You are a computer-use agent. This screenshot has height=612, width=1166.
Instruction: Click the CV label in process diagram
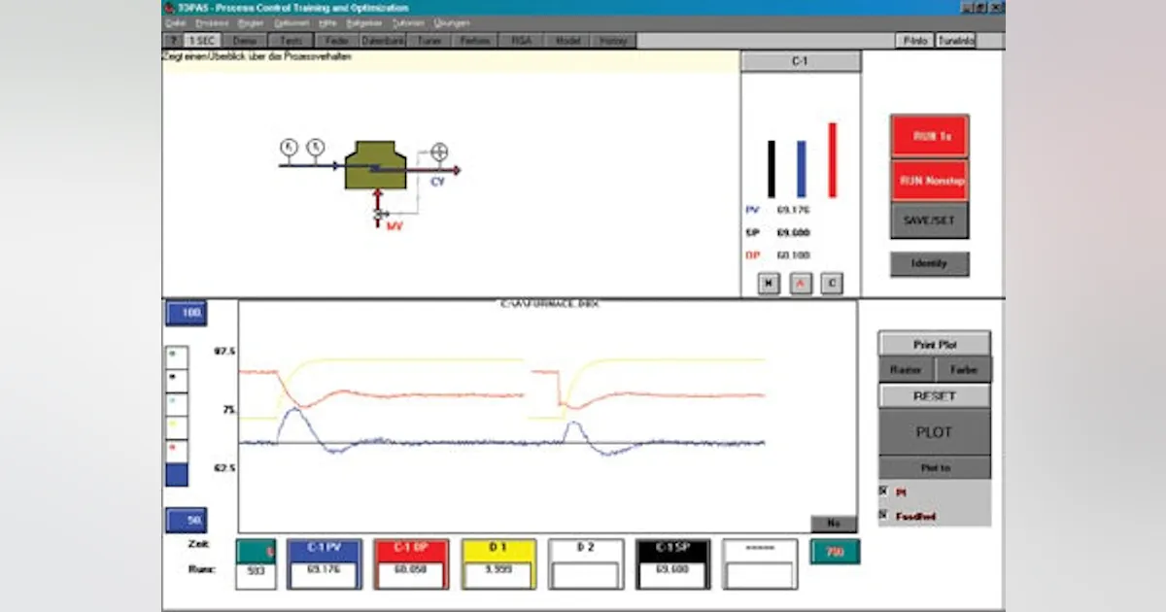coord(437,181)
